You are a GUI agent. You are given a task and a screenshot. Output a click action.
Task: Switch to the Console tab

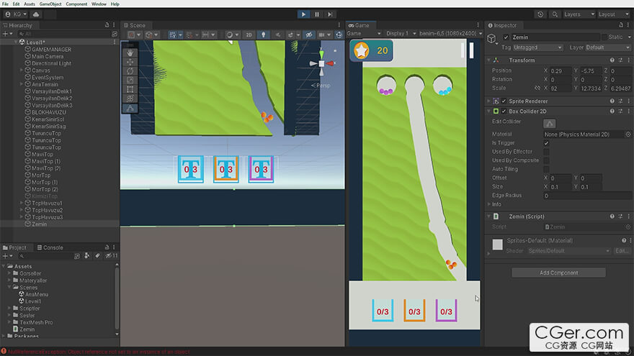(x=50, y=247)
